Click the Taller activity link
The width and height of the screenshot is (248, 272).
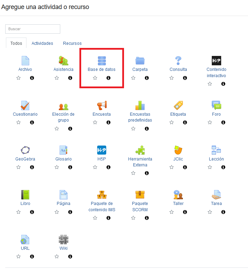[178, 204]
